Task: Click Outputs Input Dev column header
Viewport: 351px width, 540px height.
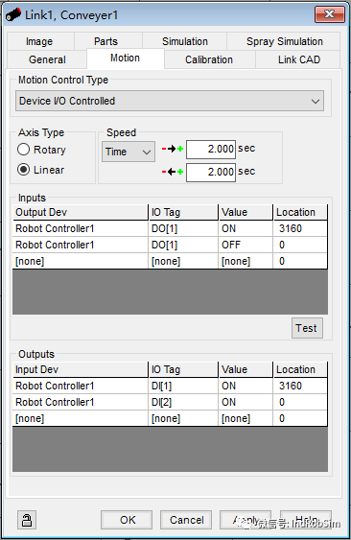Action: [x=81, y=369]
